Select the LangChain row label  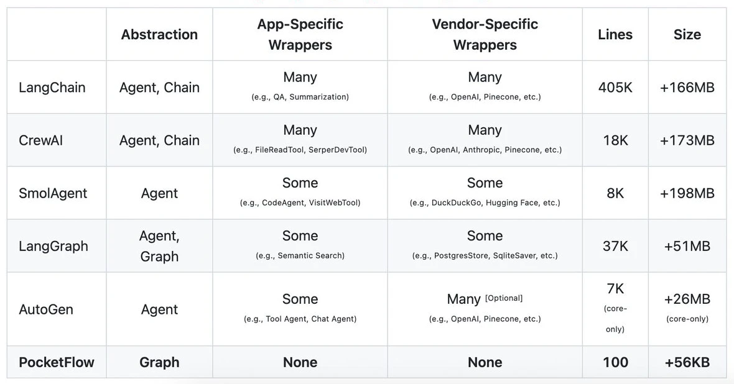click(52, 88)
